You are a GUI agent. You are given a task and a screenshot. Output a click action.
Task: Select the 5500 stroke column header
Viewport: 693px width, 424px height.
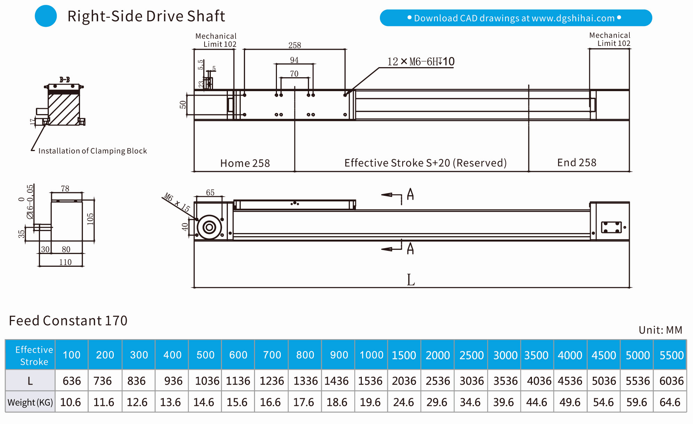671,355
